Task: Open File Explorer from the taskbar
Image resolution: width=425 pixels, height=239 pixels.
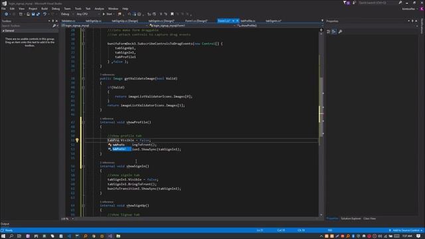Action: tap(118, 236)
